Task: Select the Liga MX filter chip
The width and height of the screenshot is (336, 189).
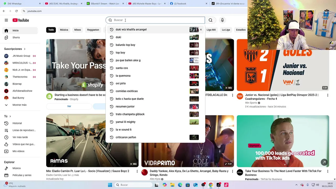Action: [211, 30]
